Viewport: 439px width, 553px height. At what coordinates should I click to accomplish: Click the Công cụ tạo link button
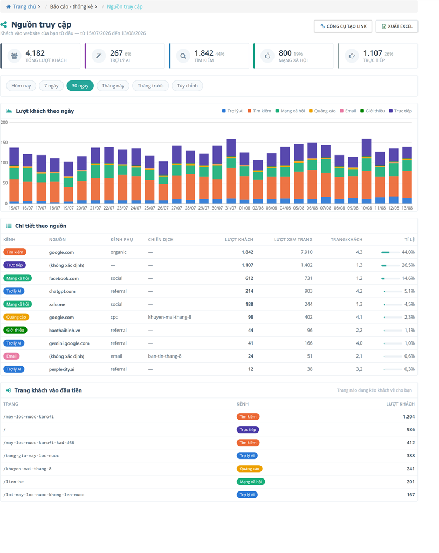point(343,26)
